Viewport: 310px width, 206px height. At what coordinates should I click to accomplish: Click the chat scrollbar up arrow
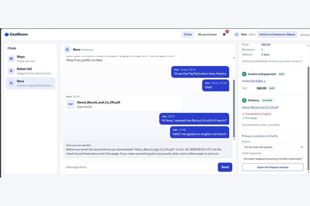[x=234, y=58]
